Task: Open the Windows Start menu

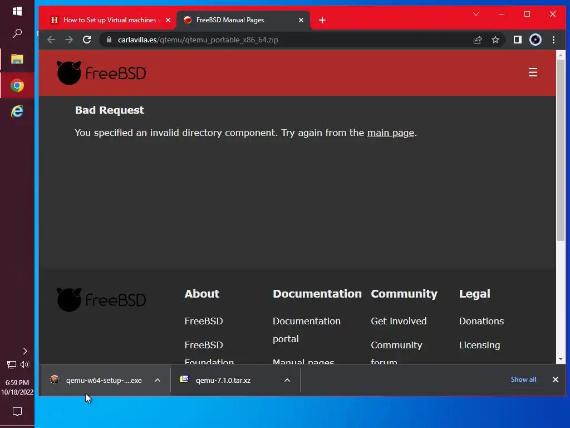Action: coord(17,11)
